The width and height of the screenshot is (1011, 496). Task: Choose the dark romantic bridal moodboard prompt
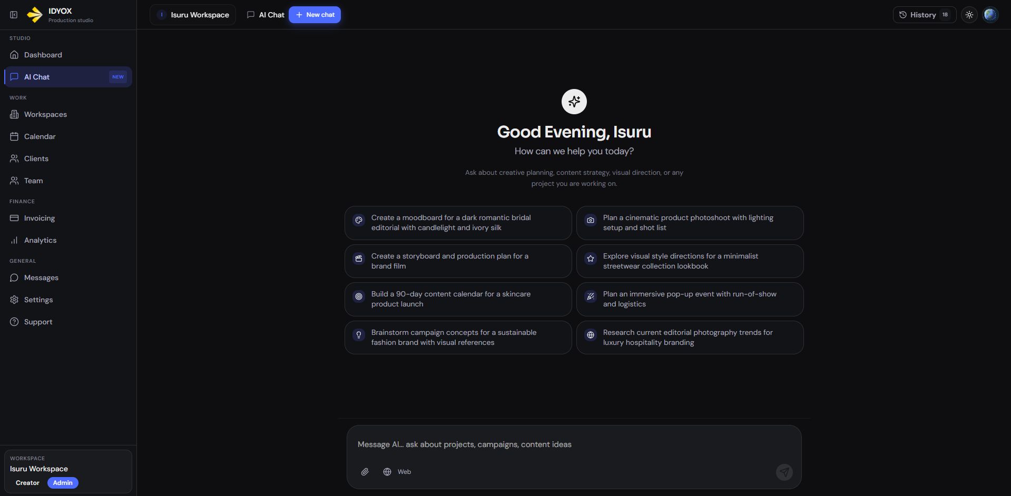click(x=458, y=223)
